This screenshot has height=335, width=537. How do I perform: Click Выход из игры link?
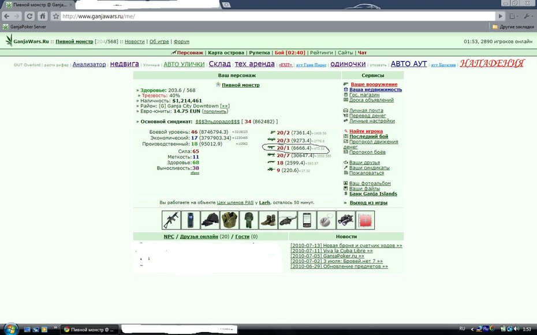coord(368,203)
